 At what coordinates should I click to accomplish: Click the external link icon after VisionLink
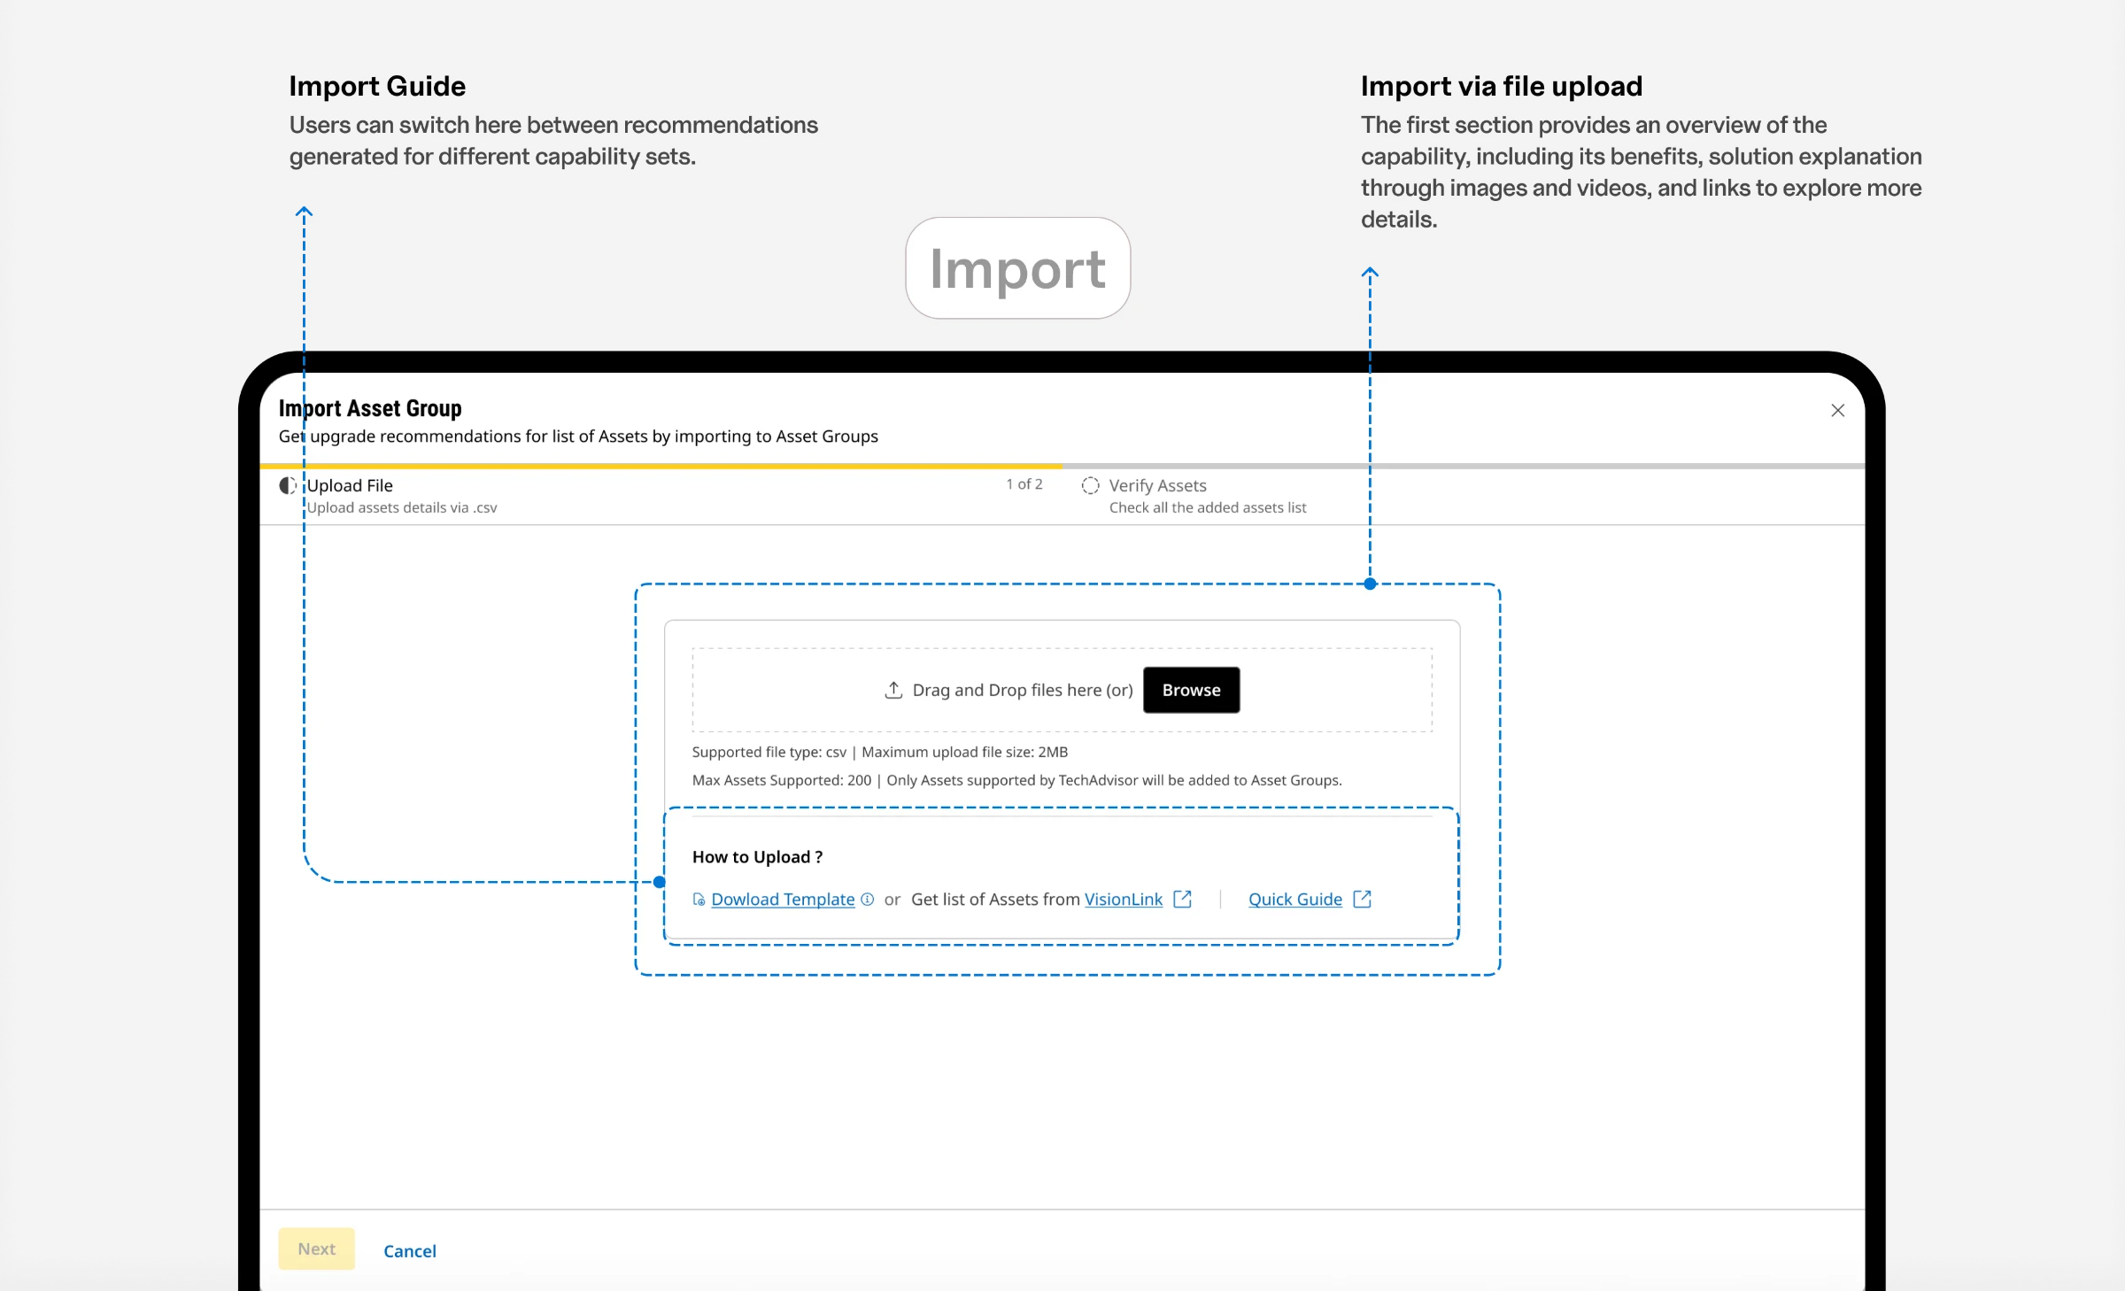pyautogui.click(x=1182, y=899)
